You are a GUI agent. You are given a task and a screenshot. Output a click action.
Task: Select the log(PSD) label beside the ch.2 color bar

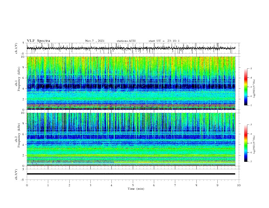(254, 144)
